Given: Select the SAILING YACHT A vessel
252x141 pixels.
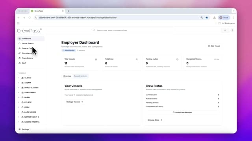Looking at the screenshot, I should coord(32,122).
